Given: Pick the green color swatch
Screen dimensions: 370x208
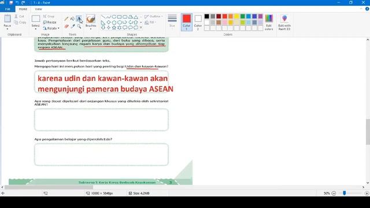Looking at the screenshot, I should click(x=243, y=16).
